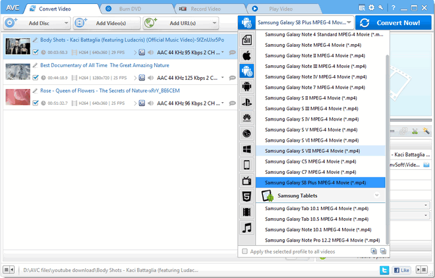Open the Twitter share icon
The height and width of the screenshot is (278, 435).
point(384,270)
